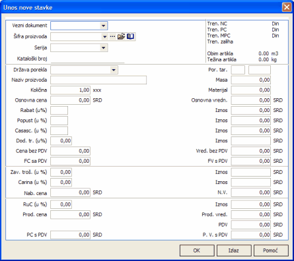Click the Dod. tr. (u%) field
Screen dimensions: 294x261
coord(61,140)
